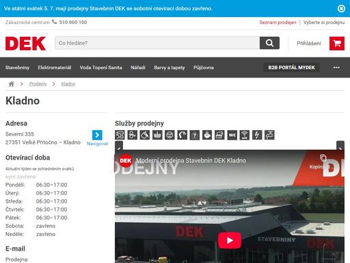Click the paint bucket service icon
The height and width of the screenshot is (263, 350).
pos(145,135)
